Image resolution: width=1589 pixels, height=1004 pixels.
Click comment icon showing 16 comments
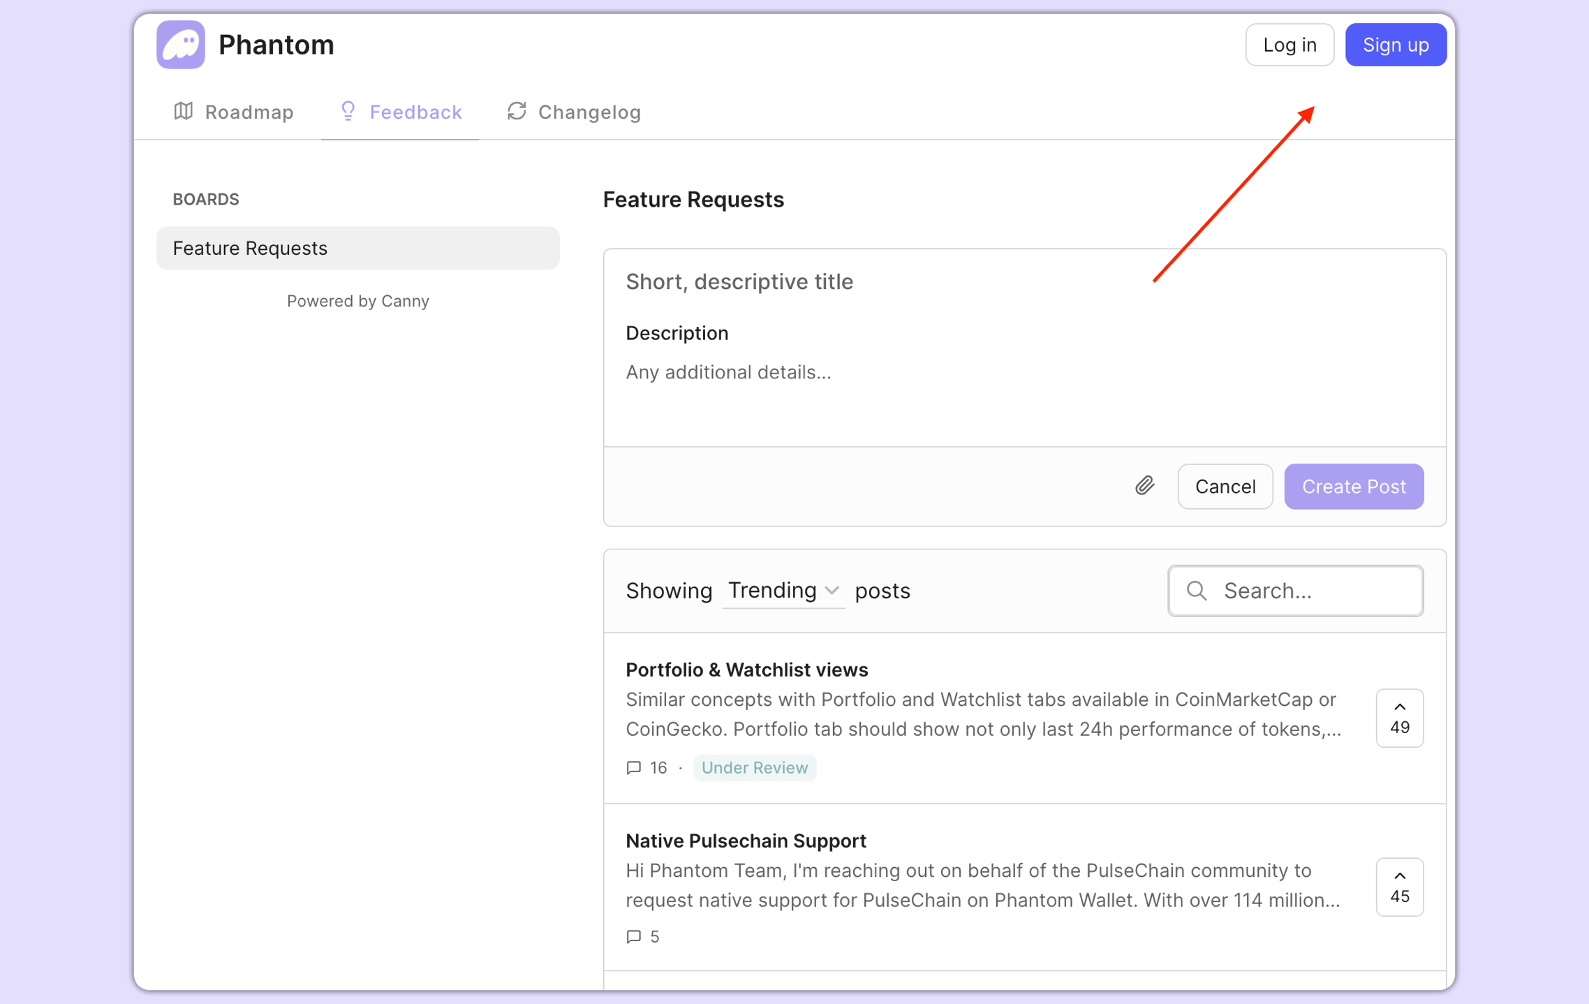pos(634,768)
